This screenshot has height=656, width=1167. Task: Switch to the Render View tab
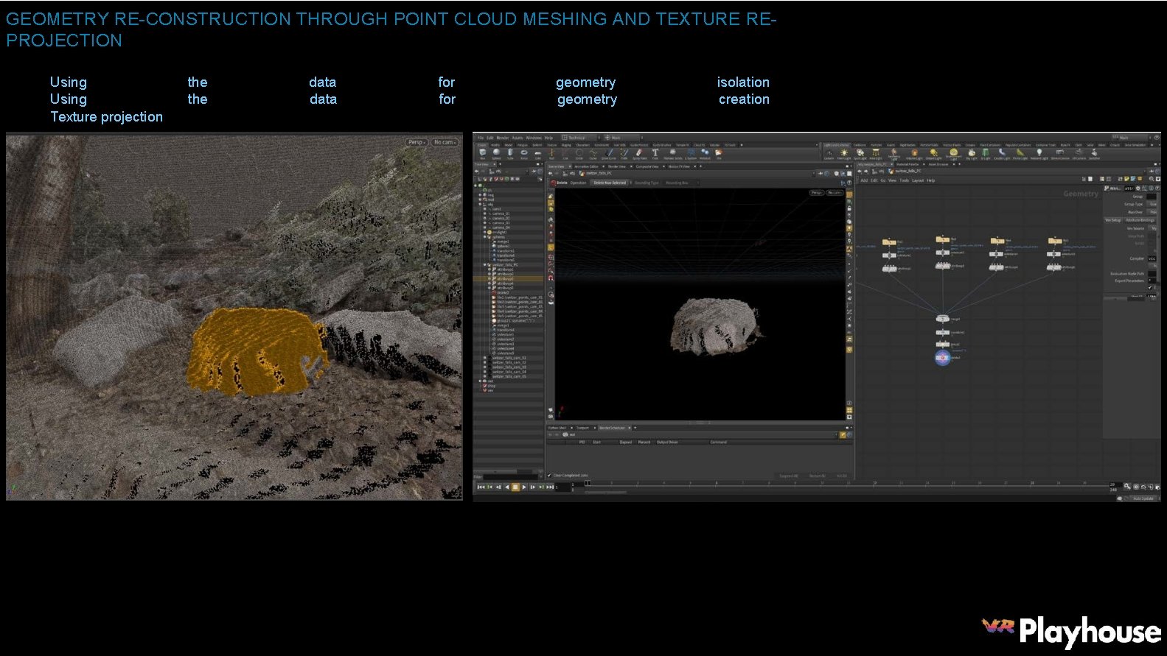click(616, 166)
